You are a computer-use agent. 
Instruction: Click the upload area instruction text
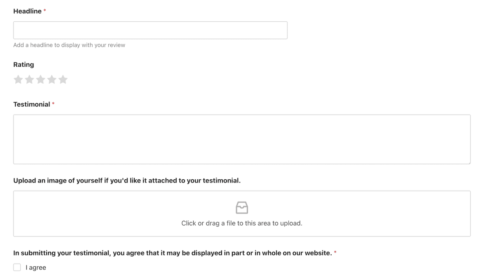(242, 223)
